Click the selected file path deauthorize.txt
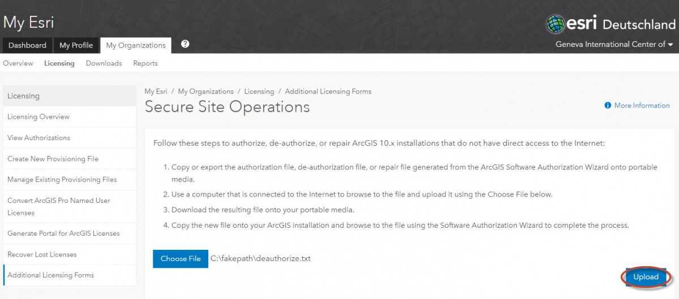 260,259
